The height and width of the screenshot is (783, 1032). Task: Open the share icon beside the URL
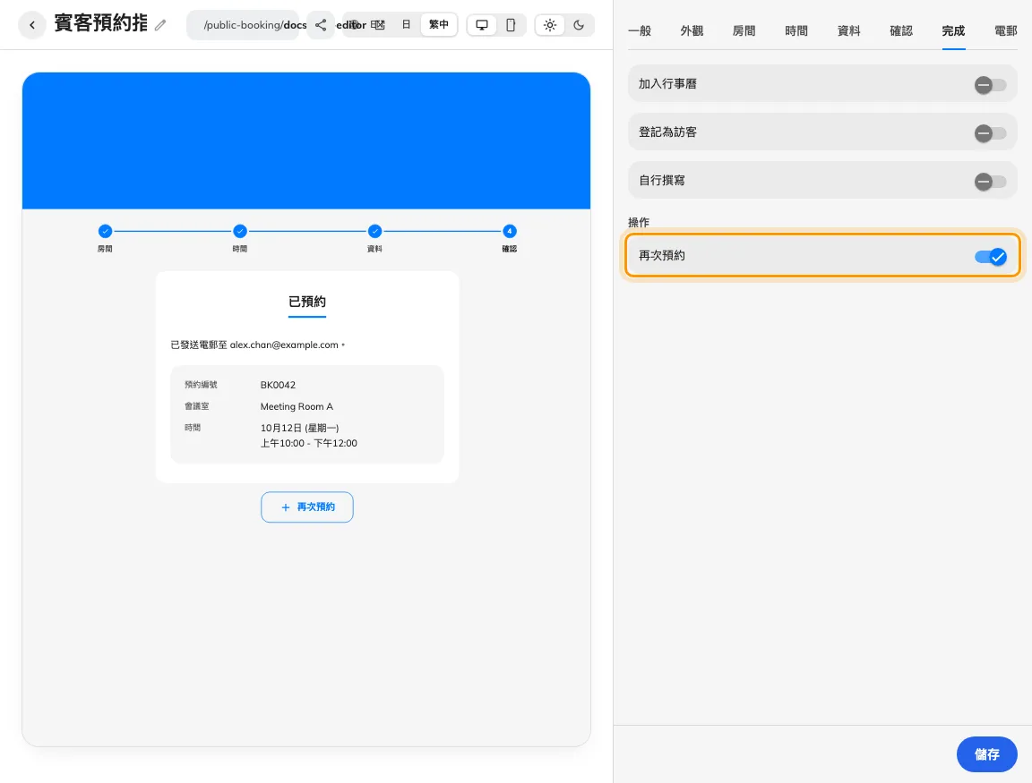click(321, 25)
